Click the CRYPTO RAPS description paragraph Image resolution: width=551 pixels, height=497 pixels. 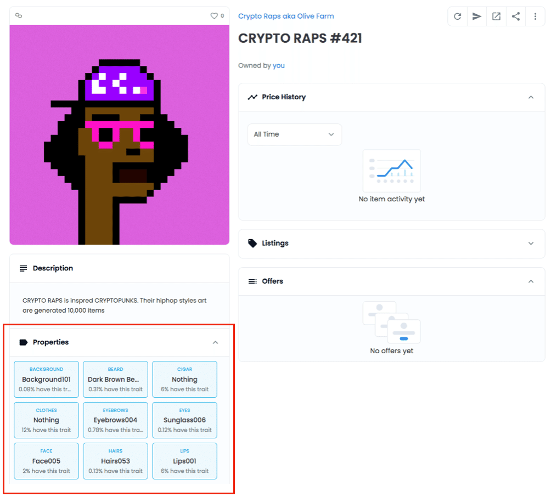[115, 306]
